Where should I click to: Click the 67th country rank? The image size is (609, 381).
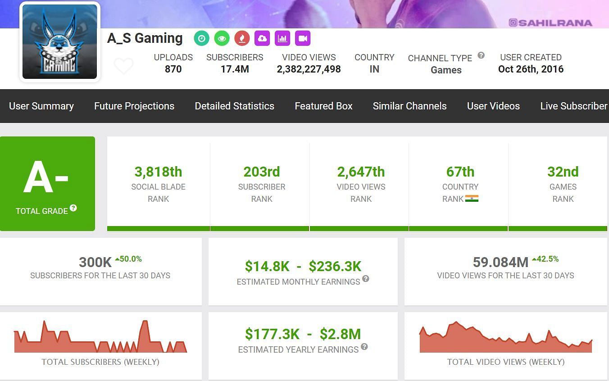click(x=460, y=172)
